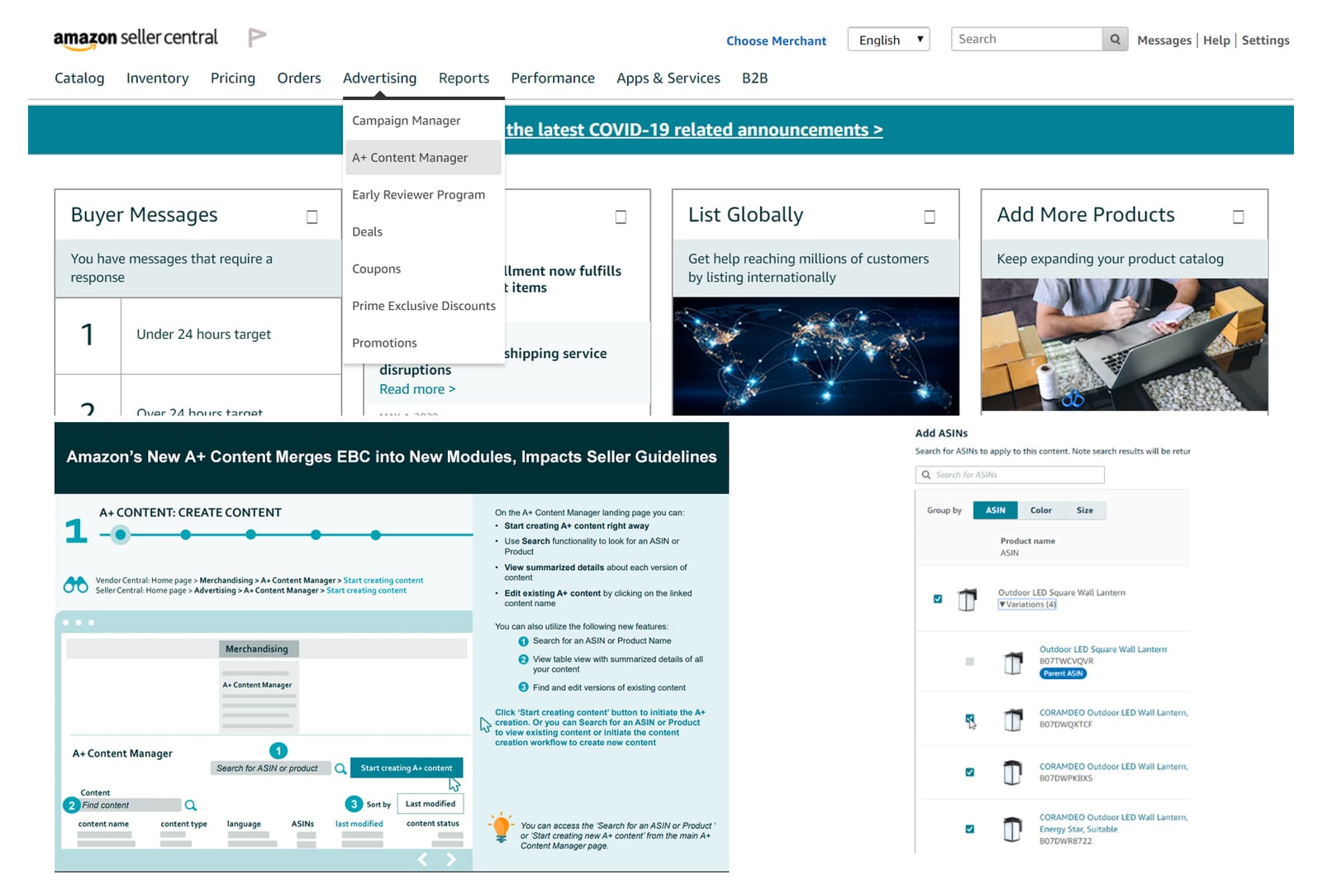Screen dimensions: 1322x889
Task: Click the lantern icon for ASIN B07DWR8722
Action: pos(1012,829)
